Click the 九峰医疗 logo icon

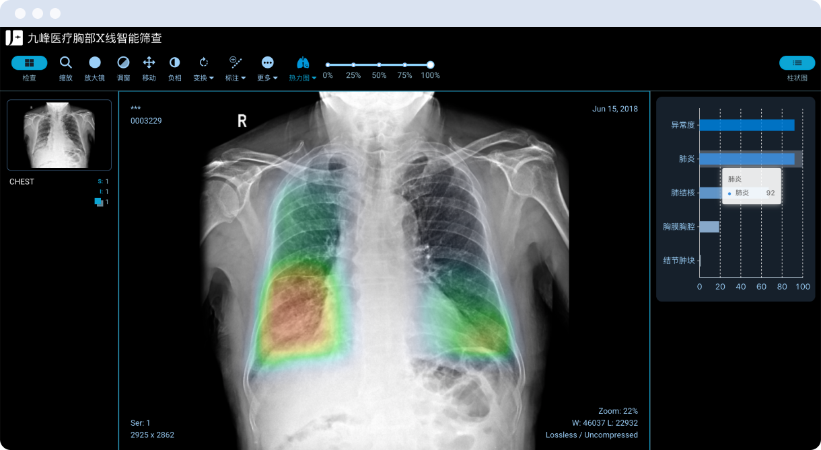tap(14, 38)
